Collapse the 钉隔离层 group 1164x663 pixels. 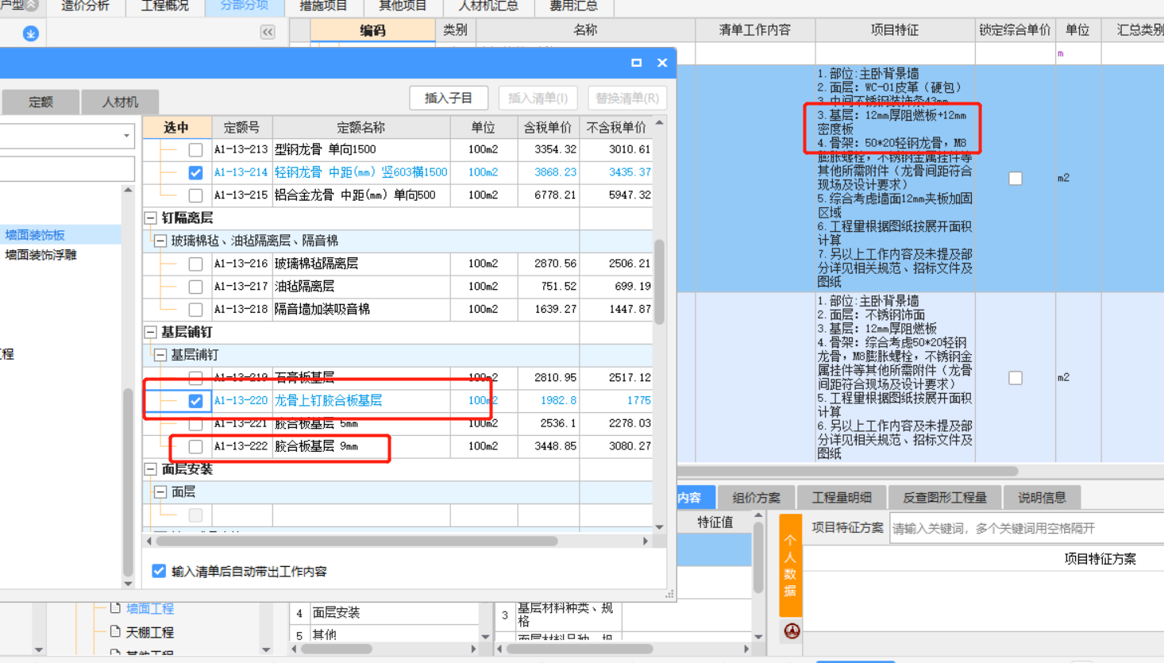click(x=150, y=218)
